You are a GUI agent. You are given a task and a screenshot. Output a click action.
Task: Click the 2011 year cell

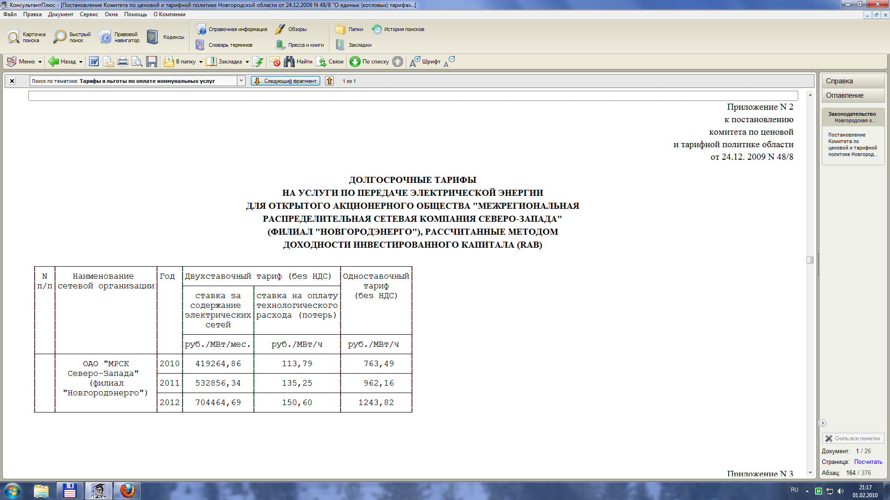(170, 383)
